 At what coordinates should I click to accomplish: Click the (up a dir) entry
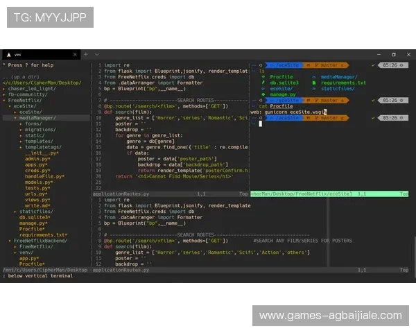tap(21, 76)
